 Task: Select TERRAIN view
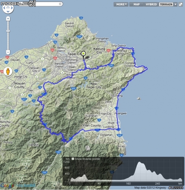pyautogui.click(x=166, y=4)
